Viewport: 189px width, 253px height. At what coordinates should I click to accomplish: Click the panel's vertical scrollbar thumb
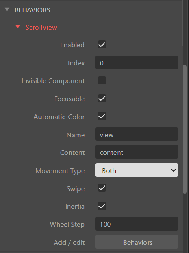[185, 129]
